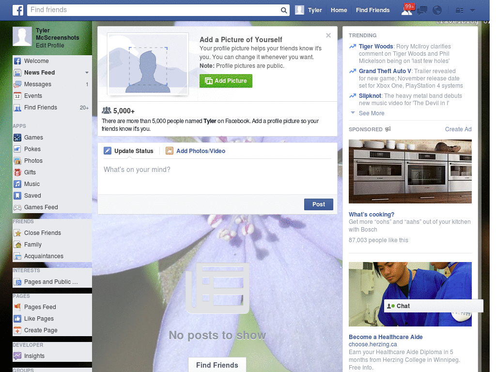
Task: Click the Add Picture green button
Action: tap(226, 81)
